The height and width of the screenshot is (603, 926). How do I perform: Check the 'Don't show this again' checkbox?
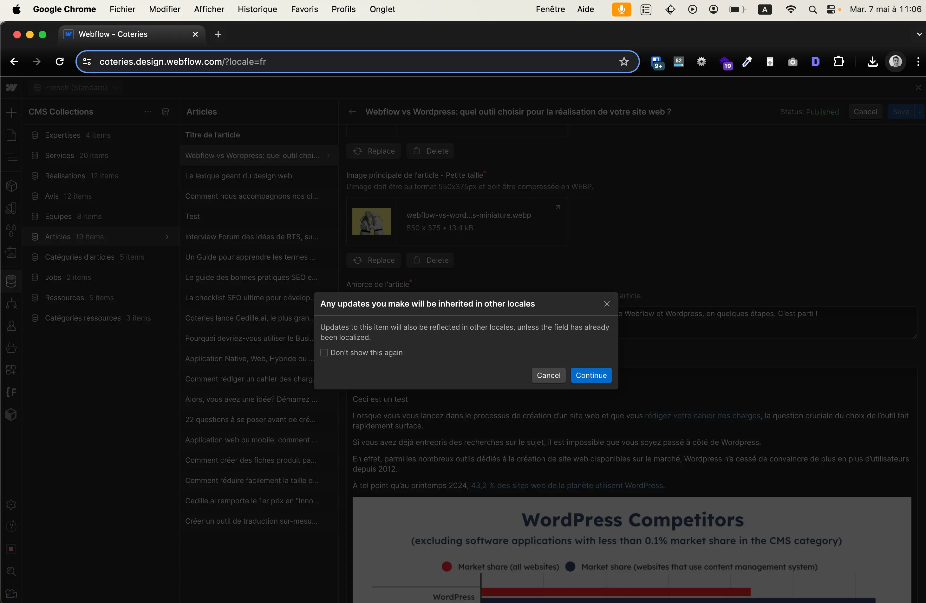click(x=324, y=353)
